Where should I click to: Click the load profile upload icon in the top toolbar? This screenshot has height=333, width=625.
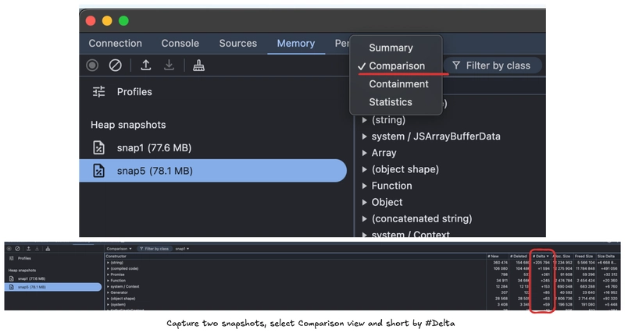click(x=145, y=66)
